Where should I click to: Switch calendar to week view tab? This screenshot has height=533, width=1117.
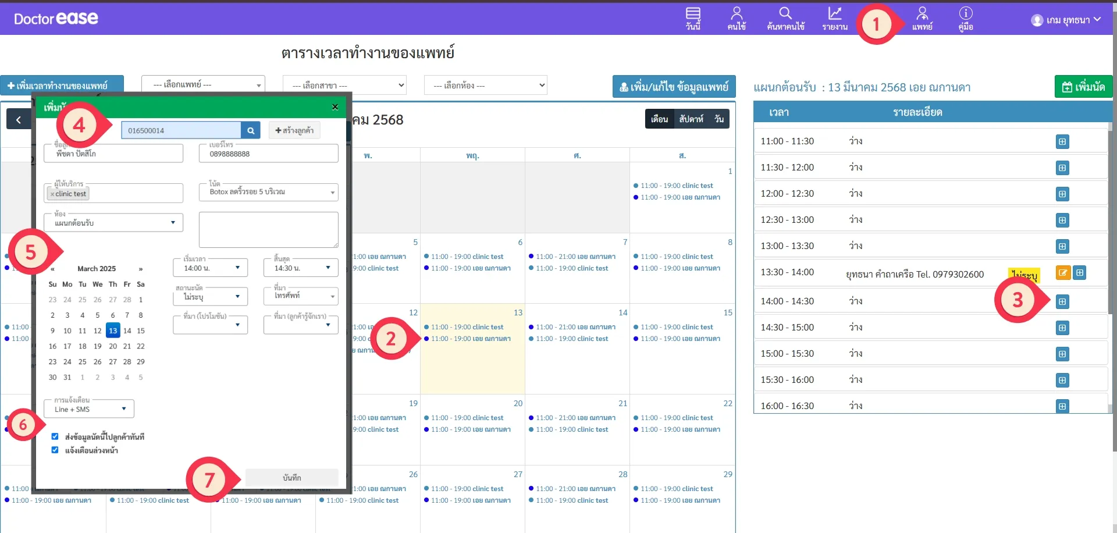[691, 119]
